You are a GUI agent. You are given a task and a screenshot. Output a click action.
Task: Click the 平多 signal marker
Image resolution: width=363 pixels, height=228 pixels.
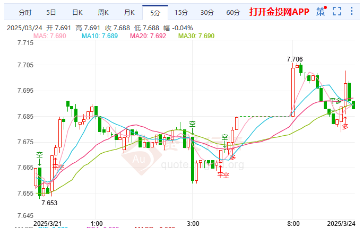pos(336,101)
